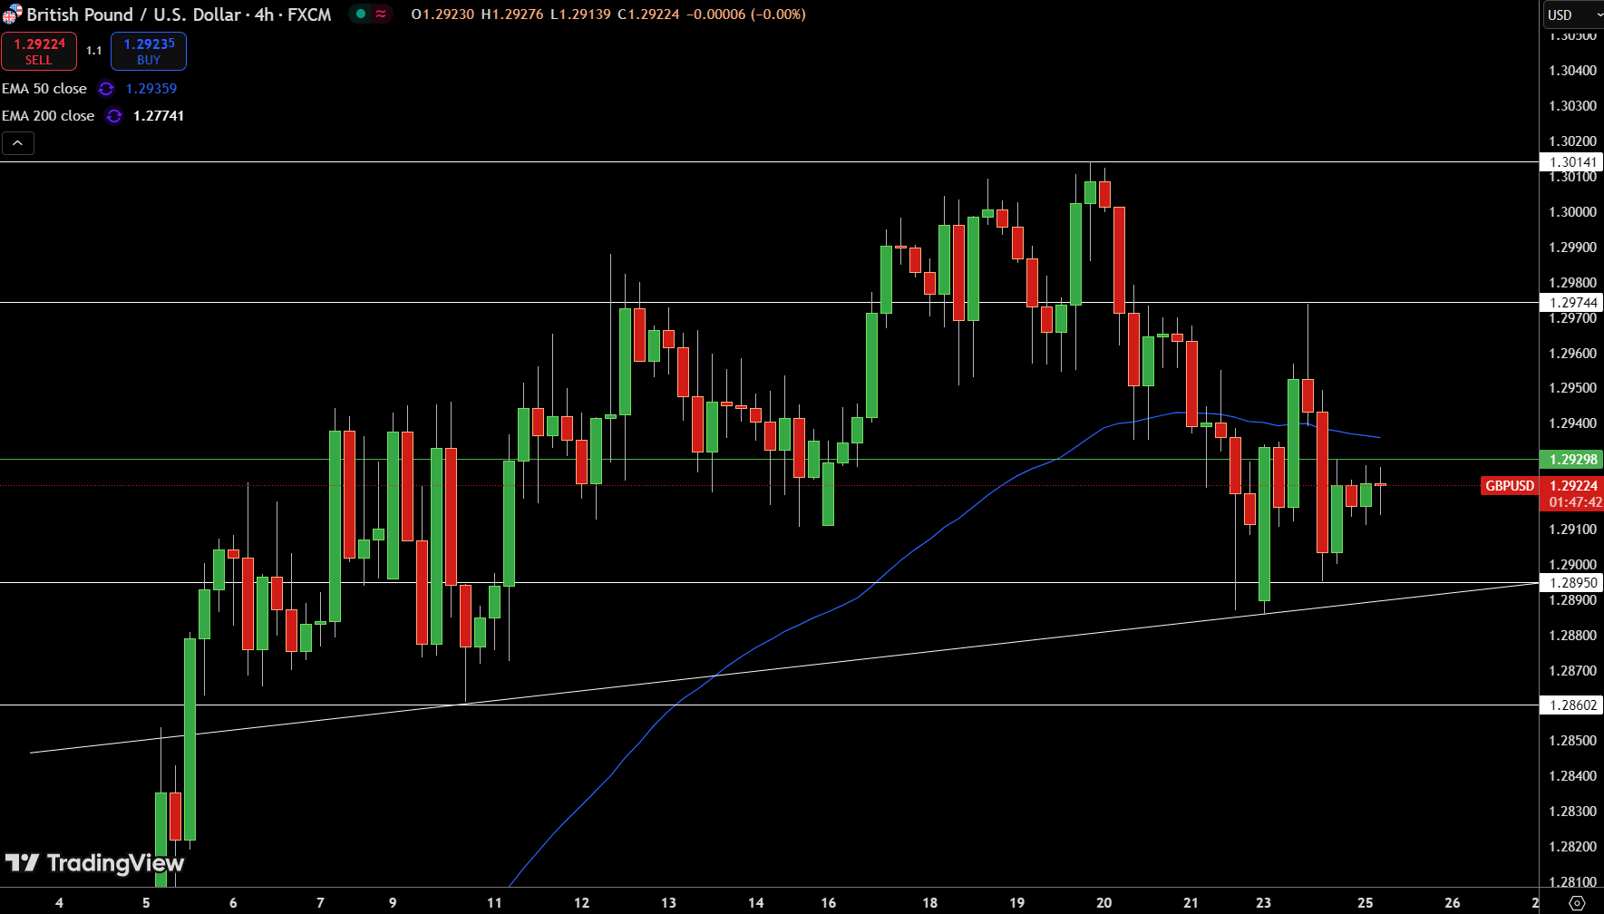Click the 1.28500 price scale tick
1604x914 pixels.
pyautogui.click(x=1572, y=741)
